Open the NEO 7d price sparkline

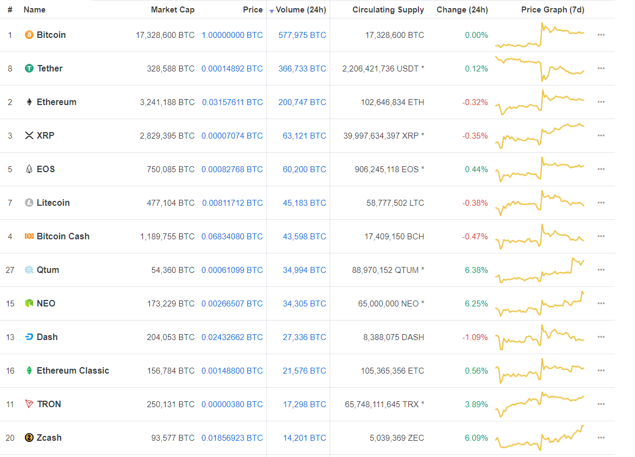point(540,304)
